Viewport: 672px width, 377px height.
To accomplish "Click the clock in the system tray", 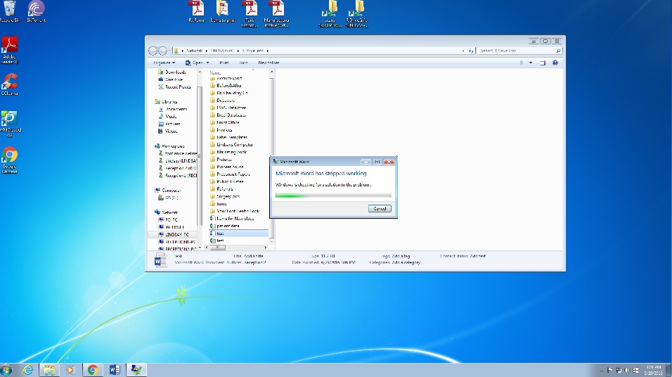I will pyautogui.click(x=654, y=370).
